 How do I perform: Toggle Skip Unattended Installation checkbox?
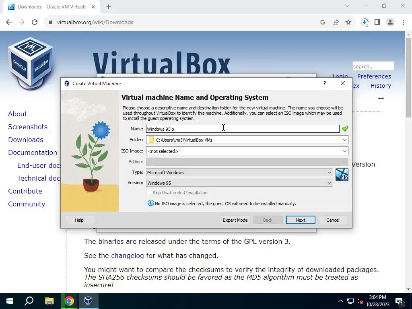tap(149, 193)
